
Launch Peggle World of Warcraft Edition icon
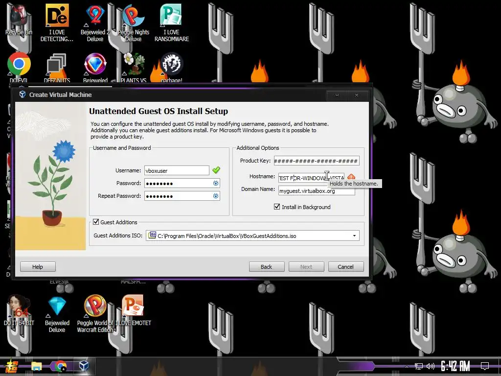(x=95, y=314)
